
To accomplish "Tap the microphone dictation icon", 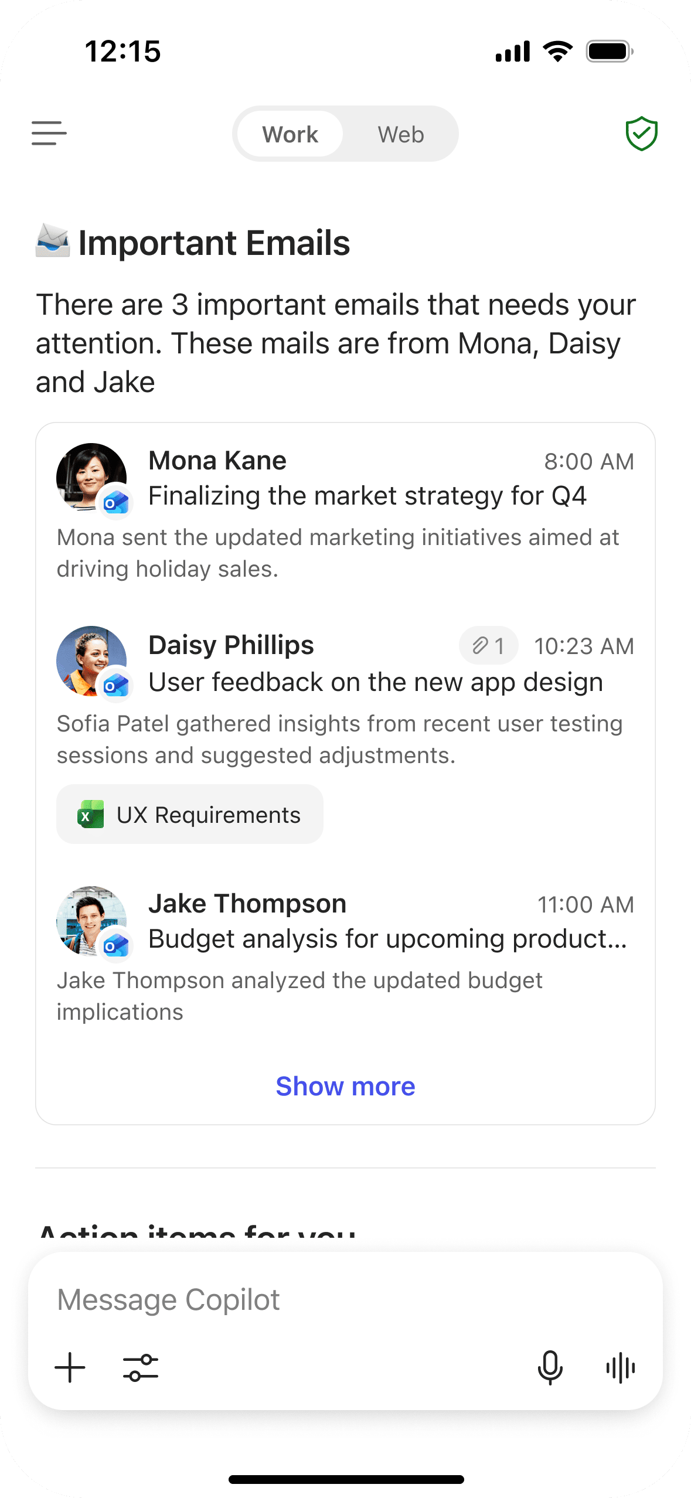I will [550, 1367].
